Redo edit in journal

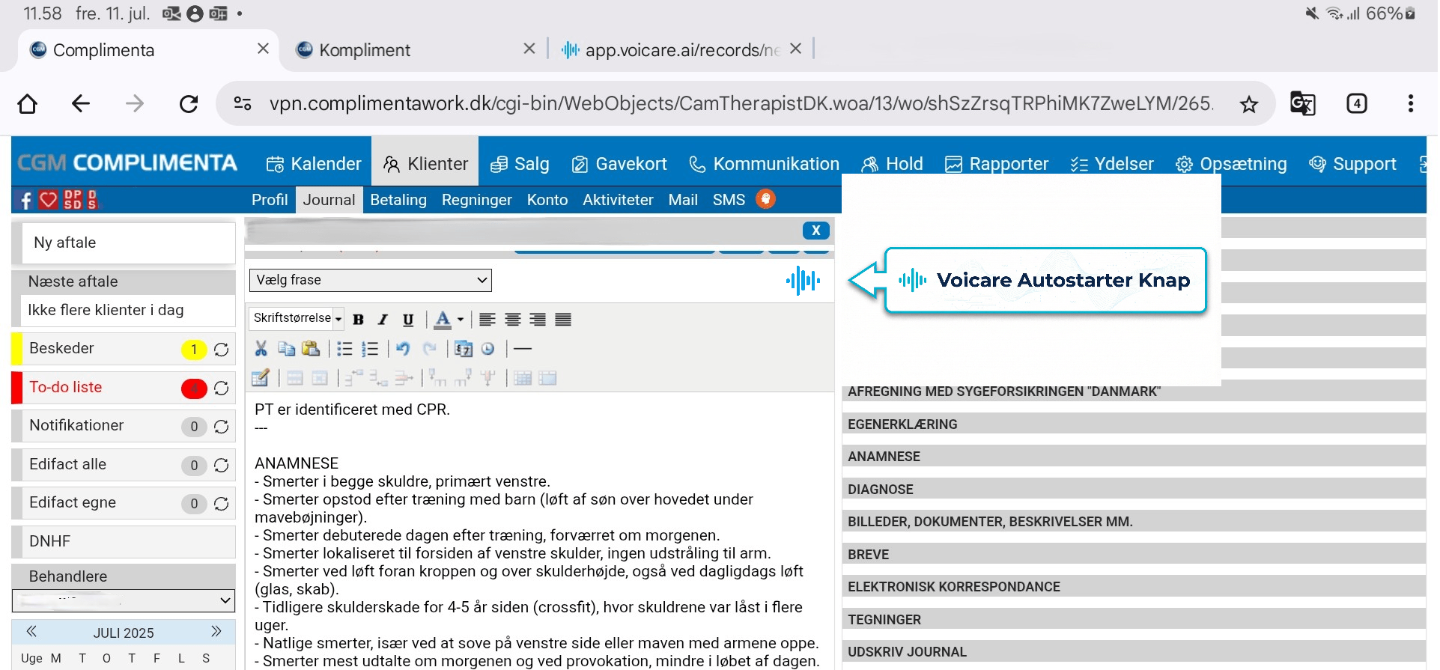429,348
